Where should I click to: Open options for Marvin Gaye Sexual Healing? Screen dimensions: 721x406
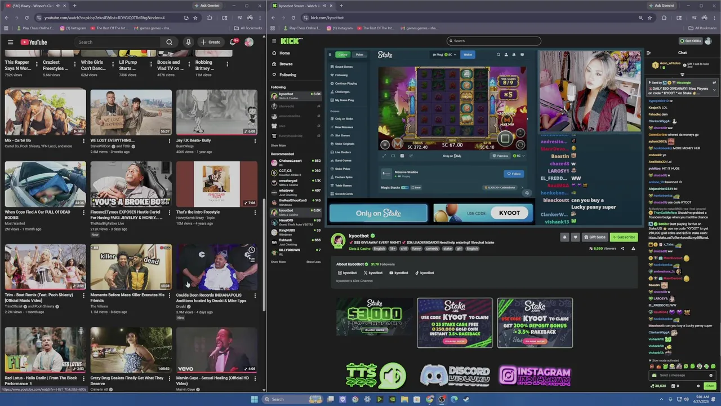(255, 378)
